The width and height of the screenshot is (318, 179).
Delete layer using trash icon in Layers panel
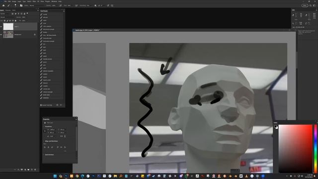click(35, 170)
